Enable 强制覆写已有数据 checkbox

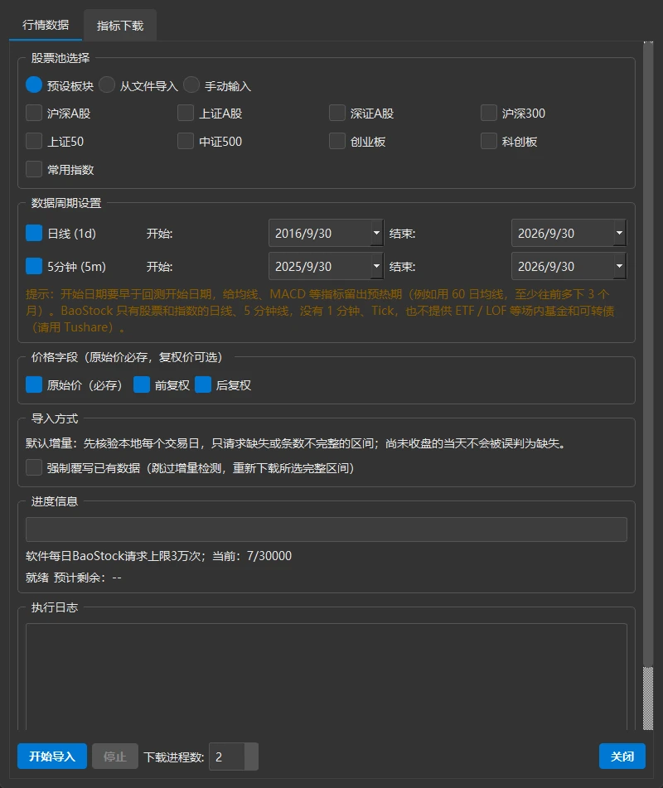[x=34, y=468]
